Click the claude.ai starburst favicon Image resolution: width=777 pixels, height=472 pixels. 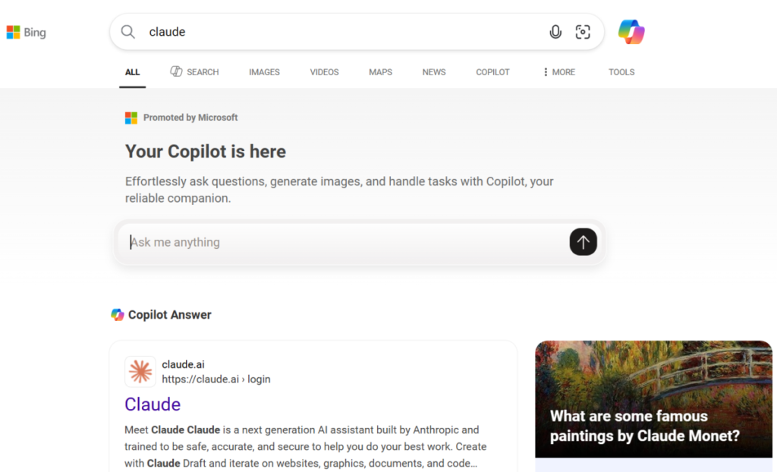(x=140, y=372)
